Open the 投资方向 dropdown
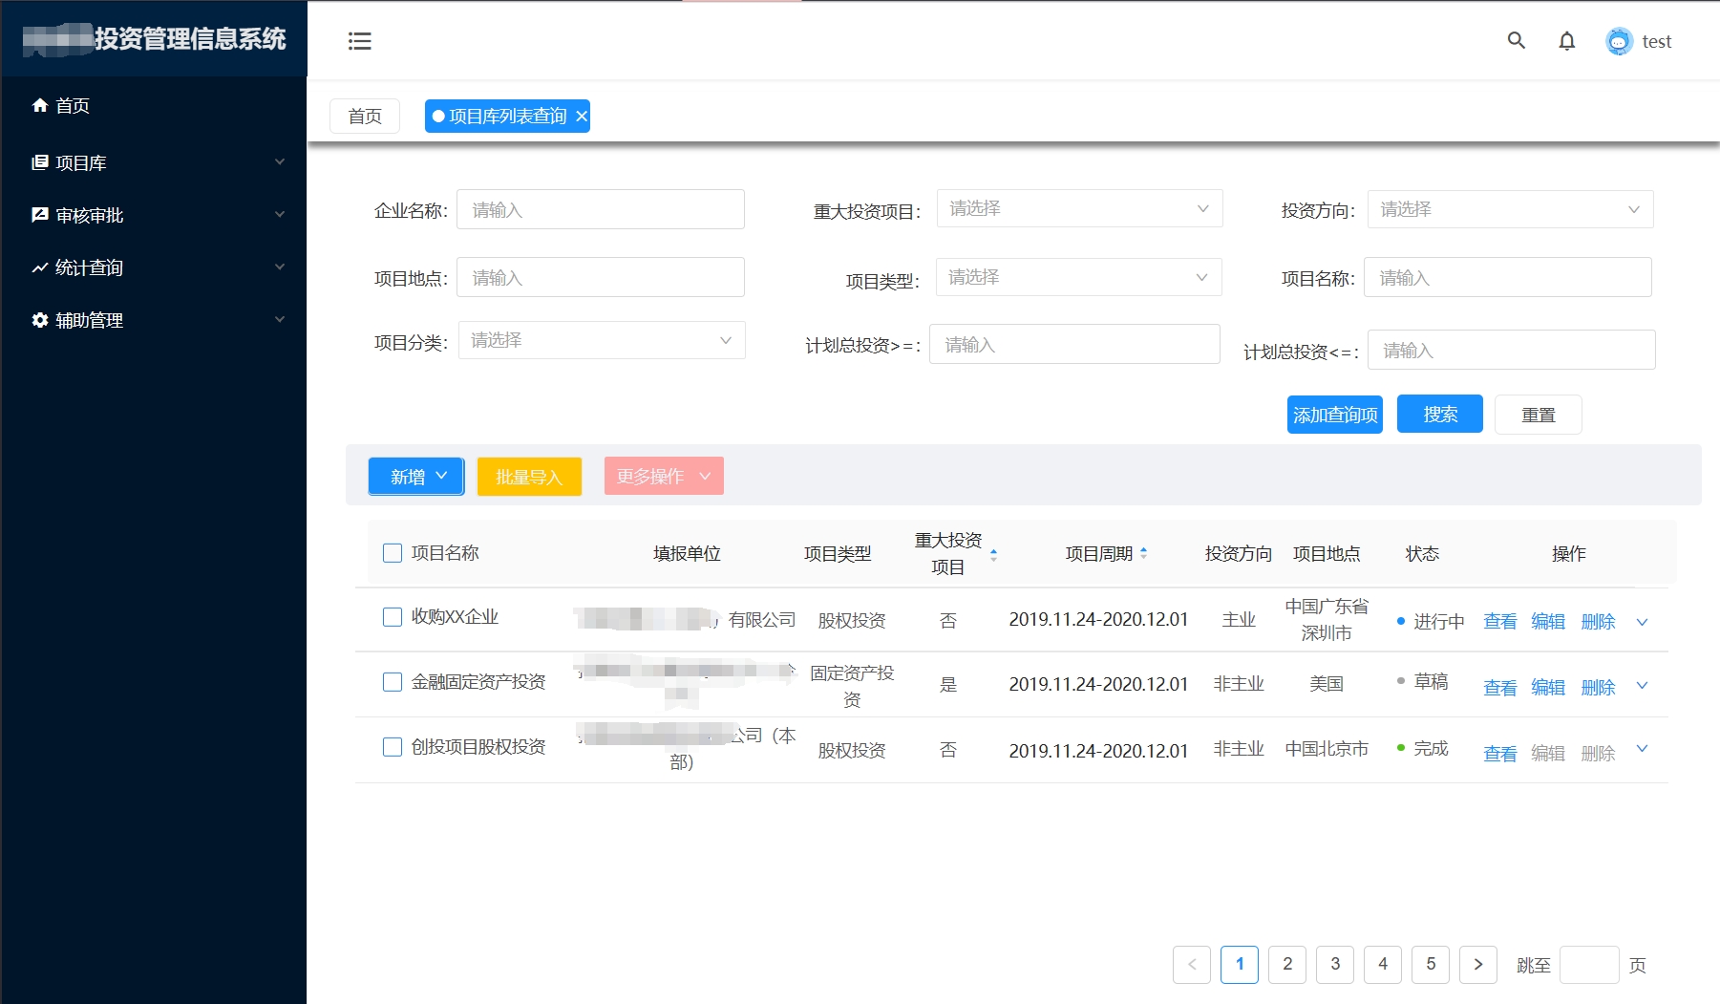1720x1004 pixels. (x=1510, y=209)
